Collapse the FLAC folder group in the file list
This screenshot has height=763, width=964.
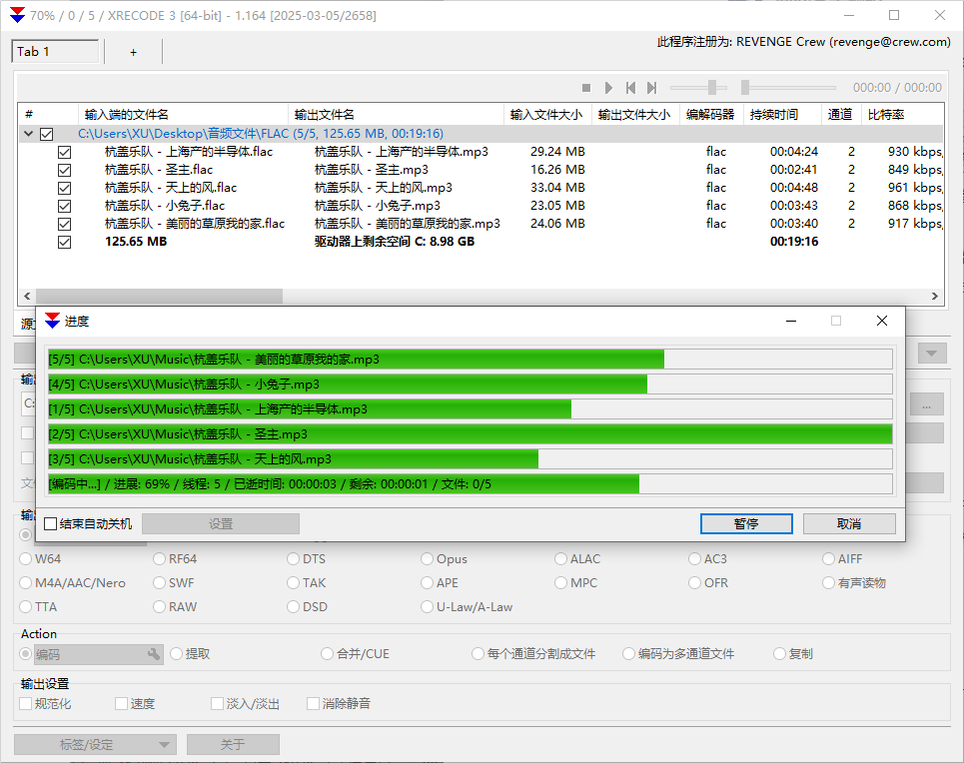pos(27,133)
